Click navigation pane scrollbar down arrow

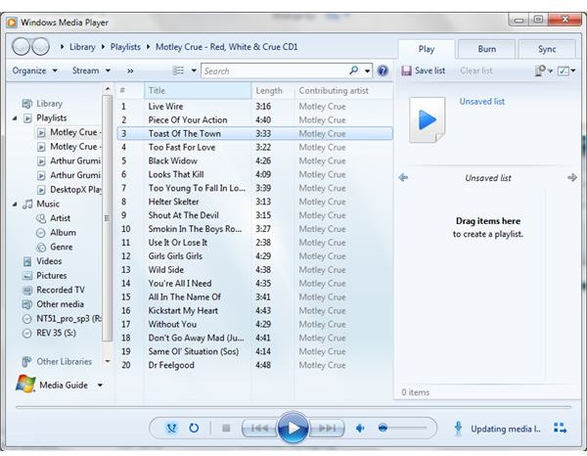pos(108,362)
